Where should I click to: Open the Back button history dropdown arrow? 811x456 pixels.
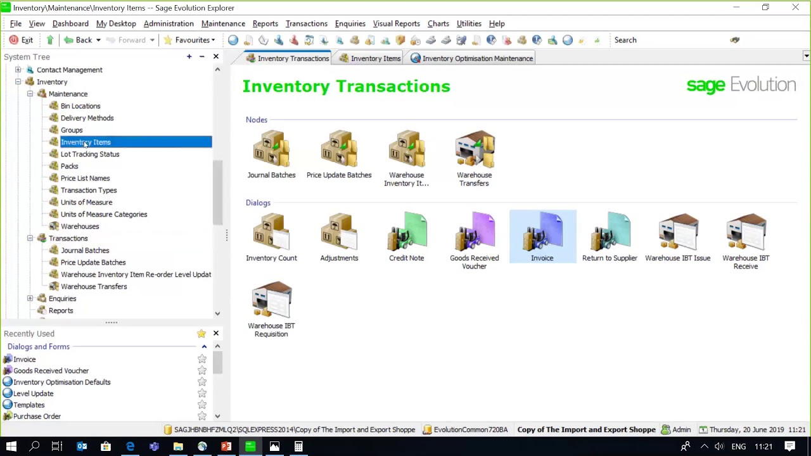(x=98, y=40)
